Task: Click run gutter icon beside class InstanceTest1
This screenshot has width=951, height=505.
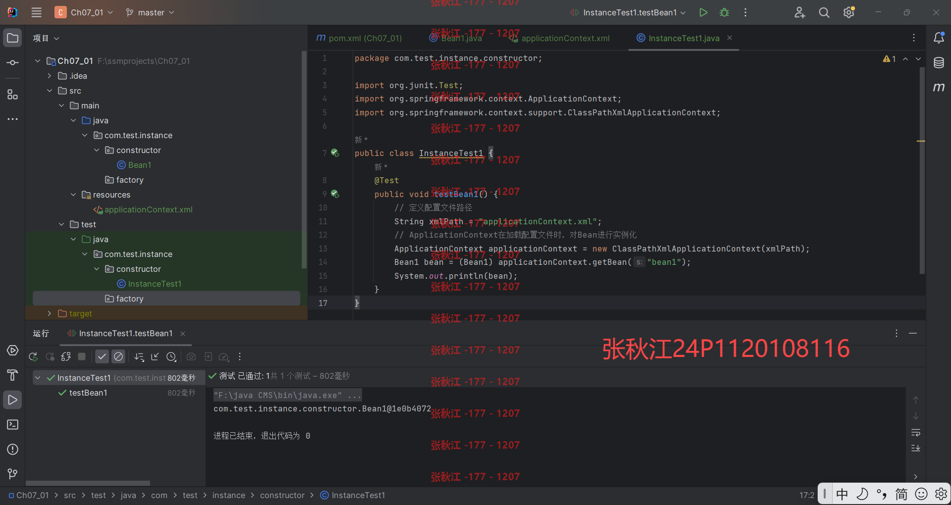Action: click(335, 153)
